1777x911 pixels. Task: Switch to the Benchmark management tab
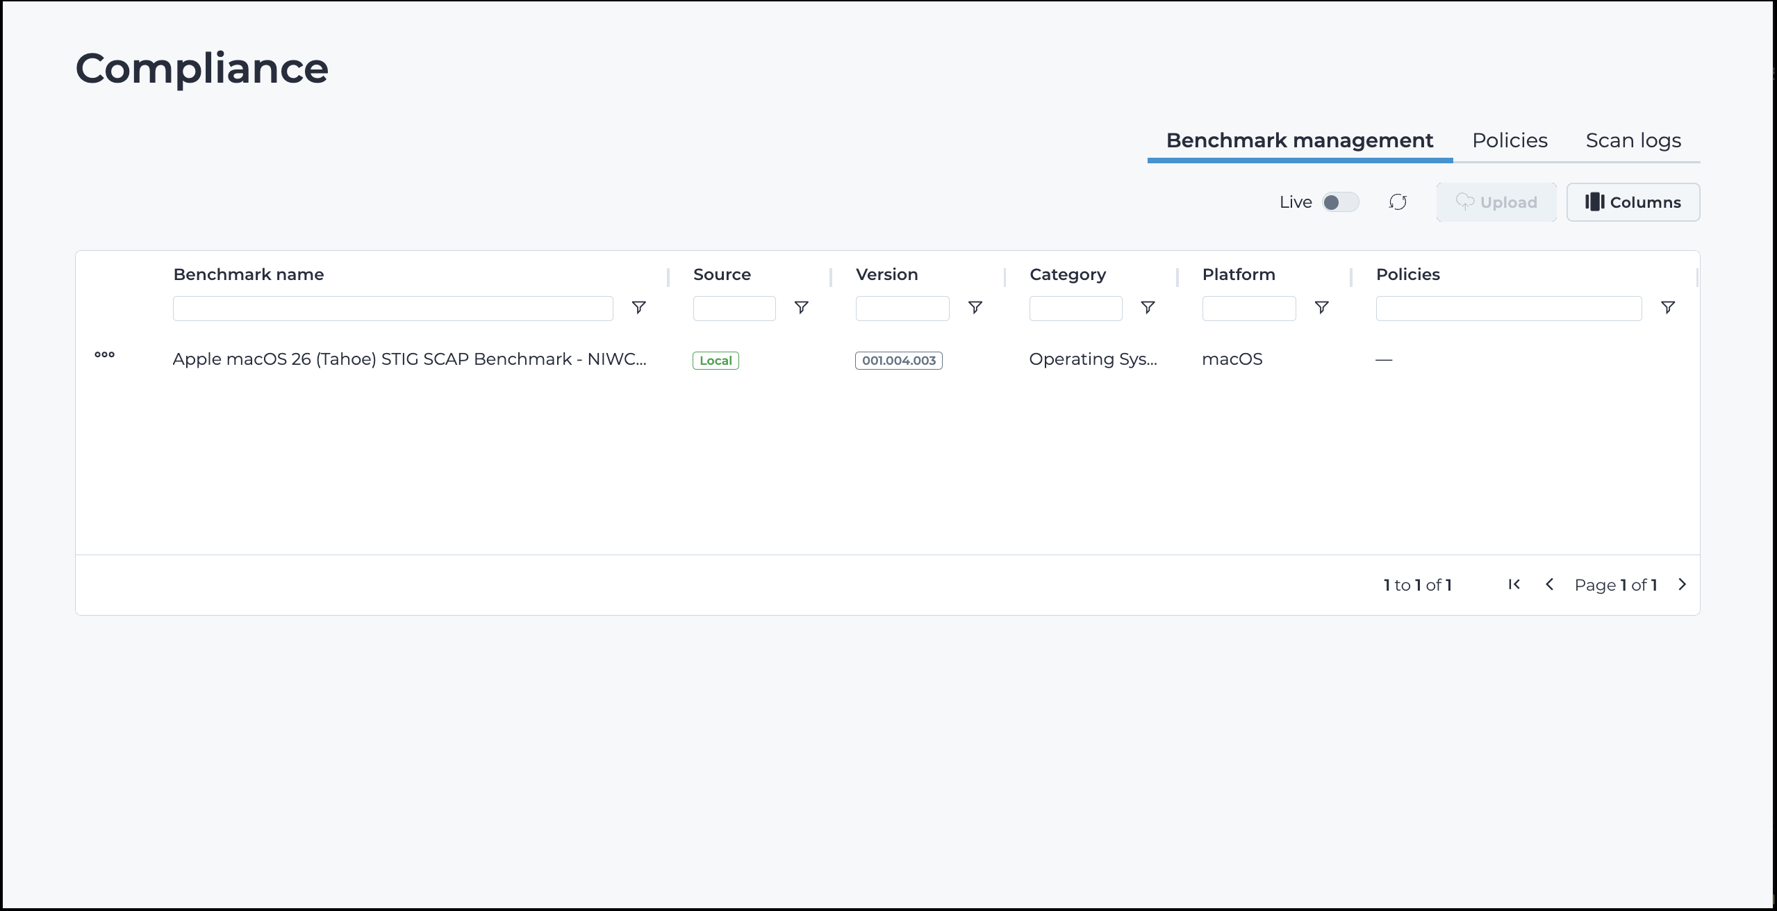click(1299, 140)
